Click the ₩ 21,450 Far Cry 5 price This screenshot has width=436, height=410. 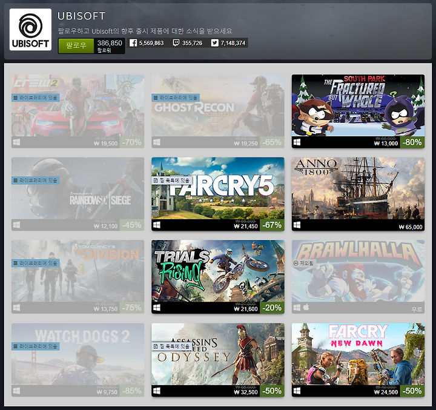[245, 226]
